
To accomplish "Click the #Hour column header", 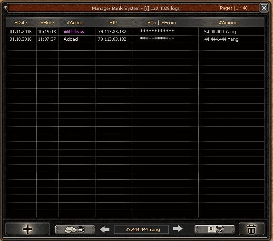I will coord(47,23).
